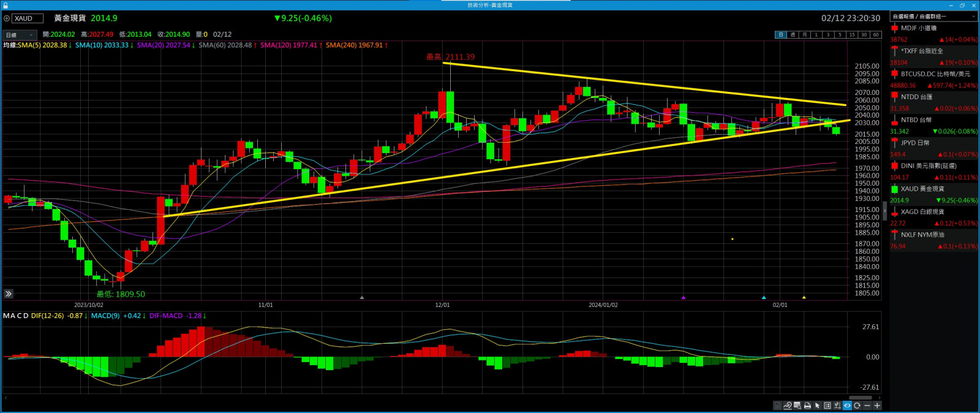Viewport: 980px width, 413px height.
Task: Click the data sheet icon in bottom toolbar
Action: (777, 406)
